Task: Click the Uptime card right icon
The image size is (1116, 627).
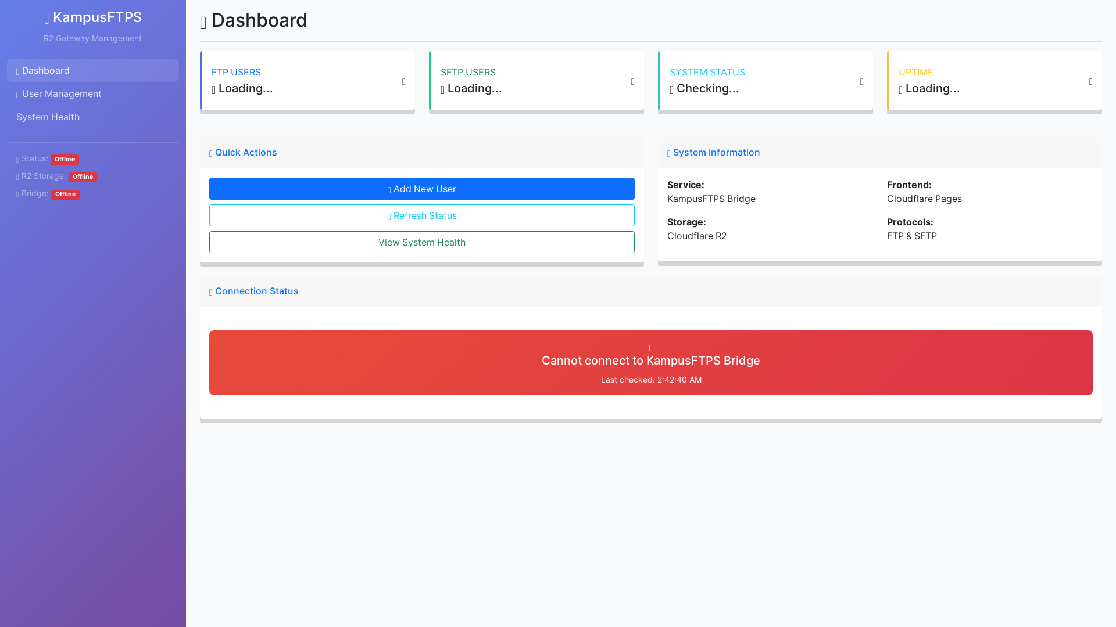Action: (x=1091, y=82)
